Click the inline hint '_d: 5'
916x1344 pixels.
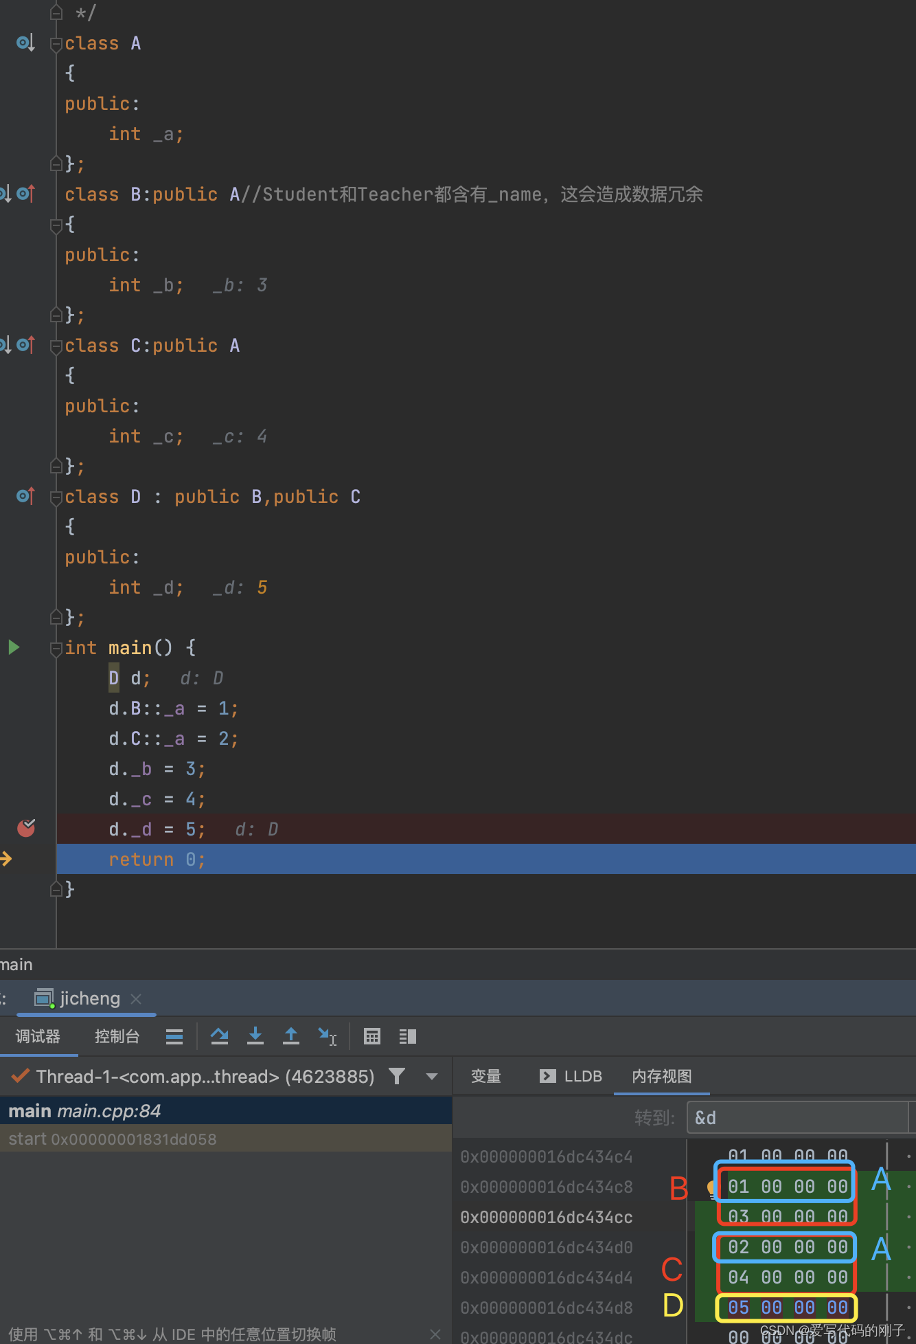[x=240, y=587]
